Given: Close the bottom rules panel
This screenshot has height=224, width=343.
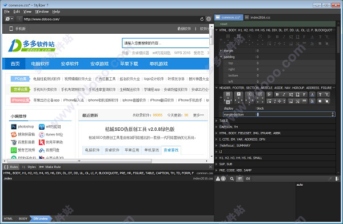Looking at the screenshot, I should coord(210,167).
